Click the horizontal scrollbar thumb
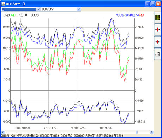The width and height of the screenshot is (162, 138). click(x=137, y=132)
